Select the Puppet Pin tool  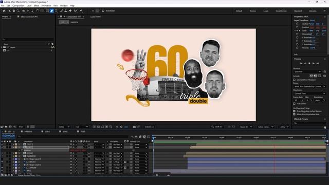81,11
